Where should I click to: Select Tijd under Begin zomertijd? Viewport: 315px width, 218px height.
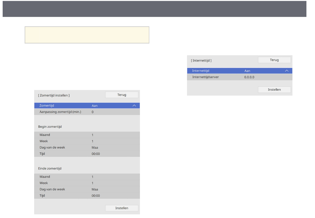click(x=87, y=154)
